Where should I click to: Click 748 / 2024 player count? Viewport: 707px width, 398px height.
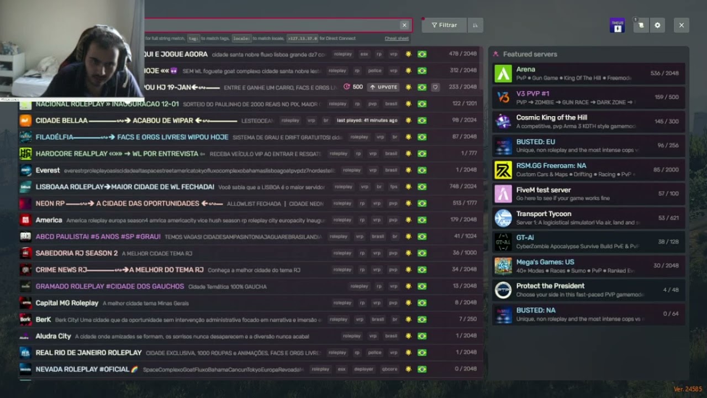[x=463, y=187]
